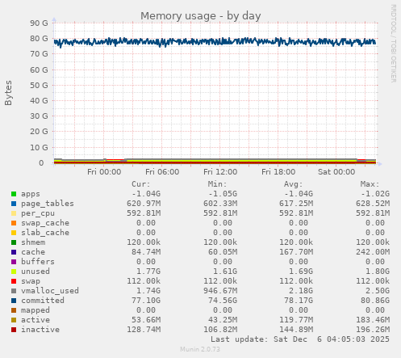This screenshot has height=358, width=401.
Task: Click the 'buffers' legend label
Action: (38, 262)
